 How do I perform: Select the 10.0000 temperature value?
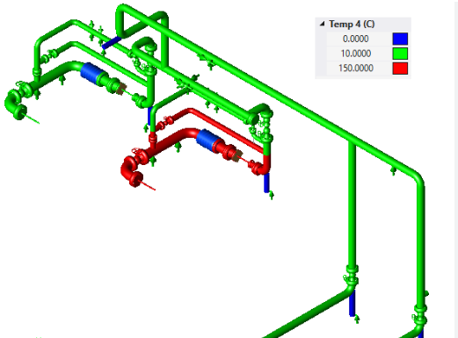point(356,54)
